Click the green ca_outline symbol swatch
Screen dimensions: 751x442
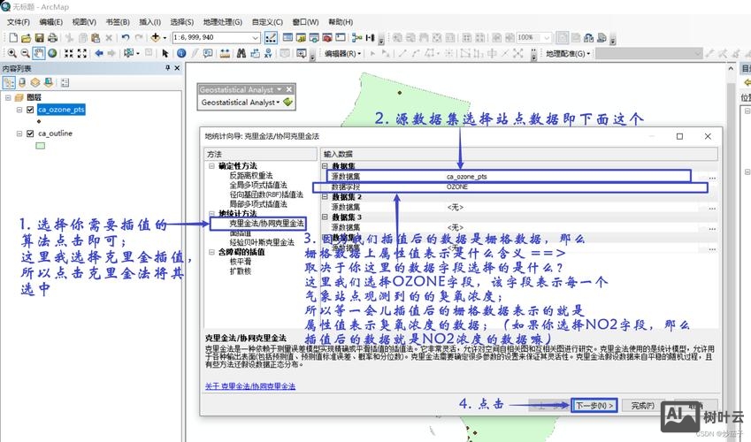40,146
